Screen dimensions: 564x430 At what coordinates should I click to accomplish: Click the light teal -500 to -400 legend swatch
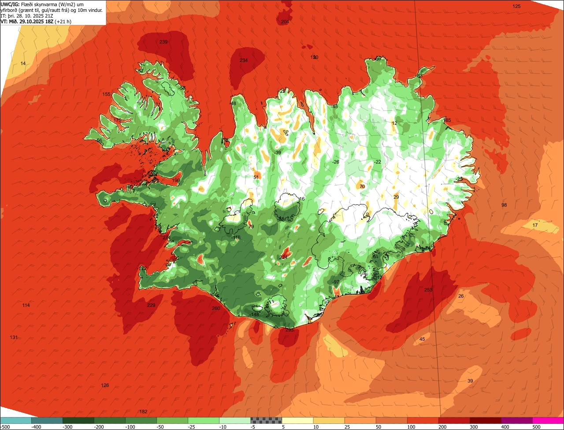(x=16, y=420)
